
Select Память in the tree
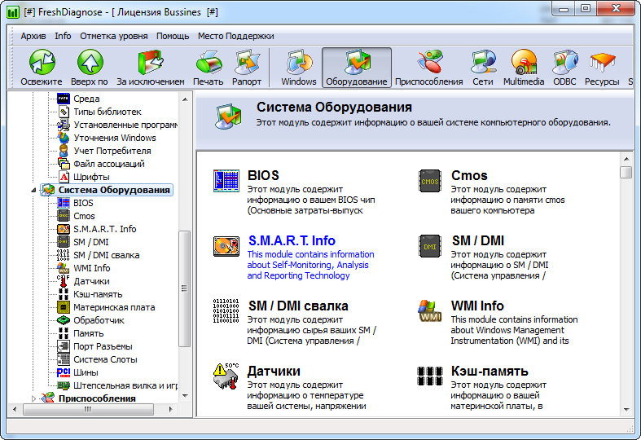pyautogui.click(x=89, y=334)
